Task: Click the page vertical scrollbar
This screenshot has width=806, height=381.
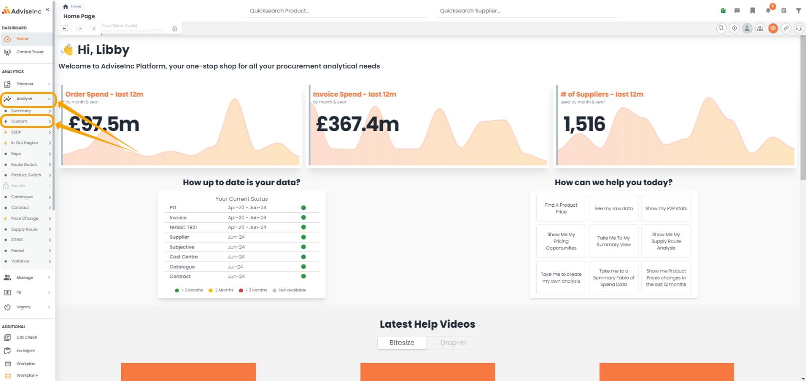Action: tap(803, 108)
